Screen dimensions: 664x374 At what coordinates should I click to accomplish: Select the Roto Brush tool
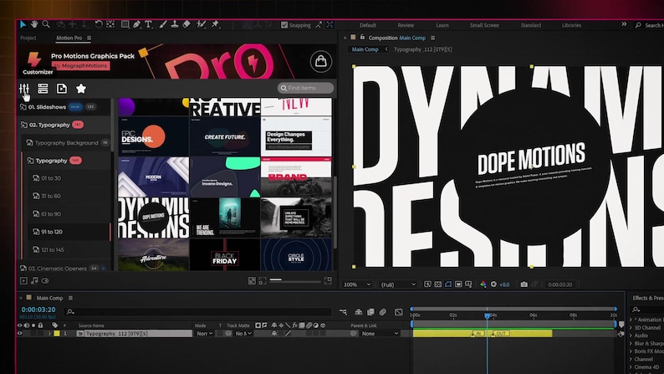click(x=202, y=24)
